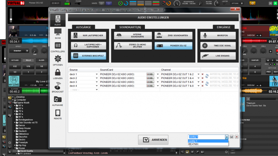Click the browser options gear icon
This screenshot has width=278, height=156.
click(10, 143)
